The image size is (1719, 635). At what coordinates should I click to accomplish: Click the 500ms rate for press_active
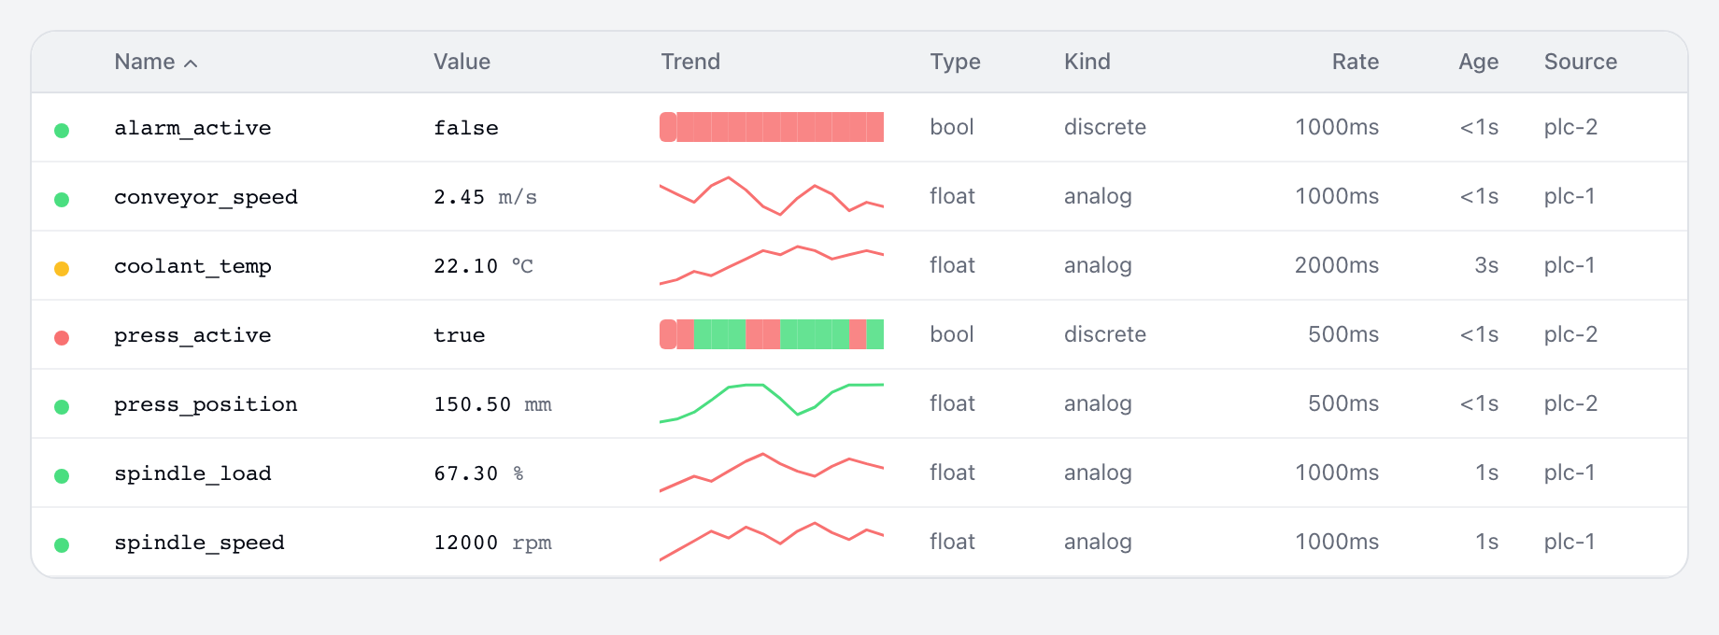[x=1343, y=334]
